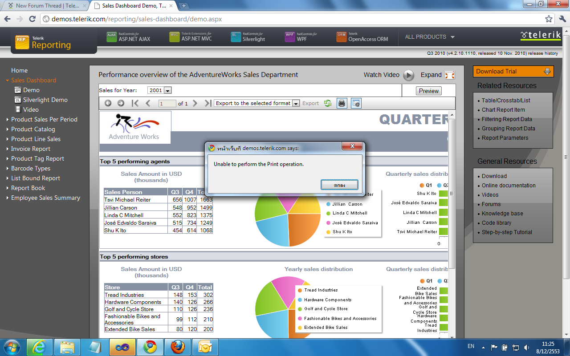Click the report history forward arrow
Viewport: 570px width, 356px height.
(x=121, y=103)
